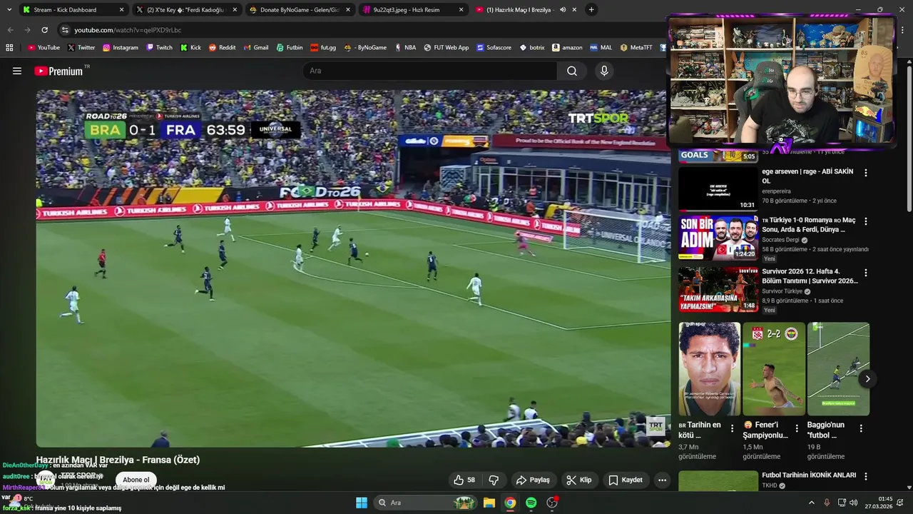
Task: Open volume control in system tray
Action: point(853,503)
